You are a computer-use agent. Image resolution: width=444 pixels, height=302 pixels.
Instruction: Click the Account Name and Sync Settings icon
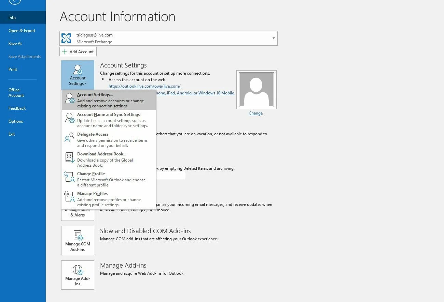pos(70,118)
